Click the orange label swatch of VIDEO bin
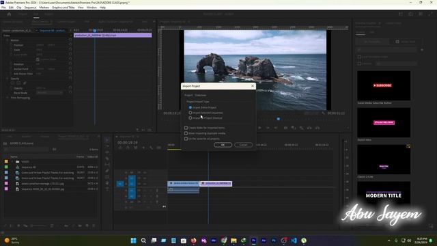Screen dimensions: 437x246 (x=6, y=161)
